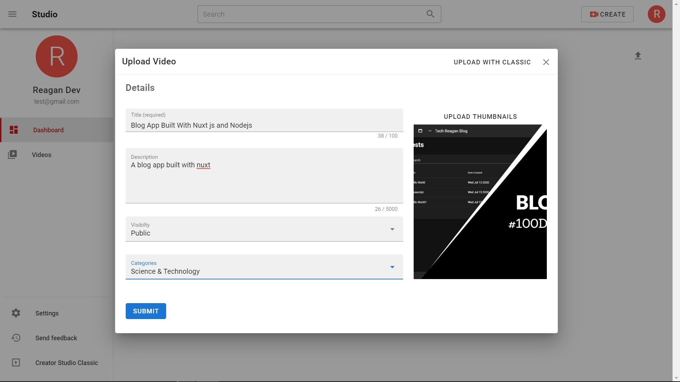680x382 pixels.
Task: Click the red R account avatar
Action: tap(656, 14)
